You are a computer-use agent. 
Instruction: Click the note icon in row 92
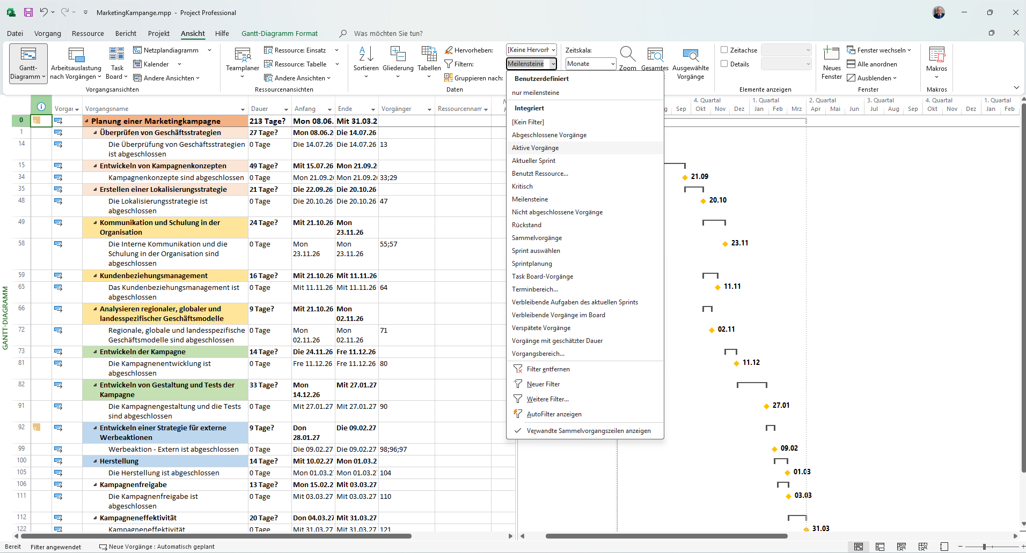(36, 427)
